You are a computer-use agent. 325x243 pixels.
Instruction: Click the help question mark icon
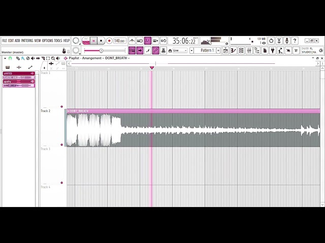(x=295, y=40)
